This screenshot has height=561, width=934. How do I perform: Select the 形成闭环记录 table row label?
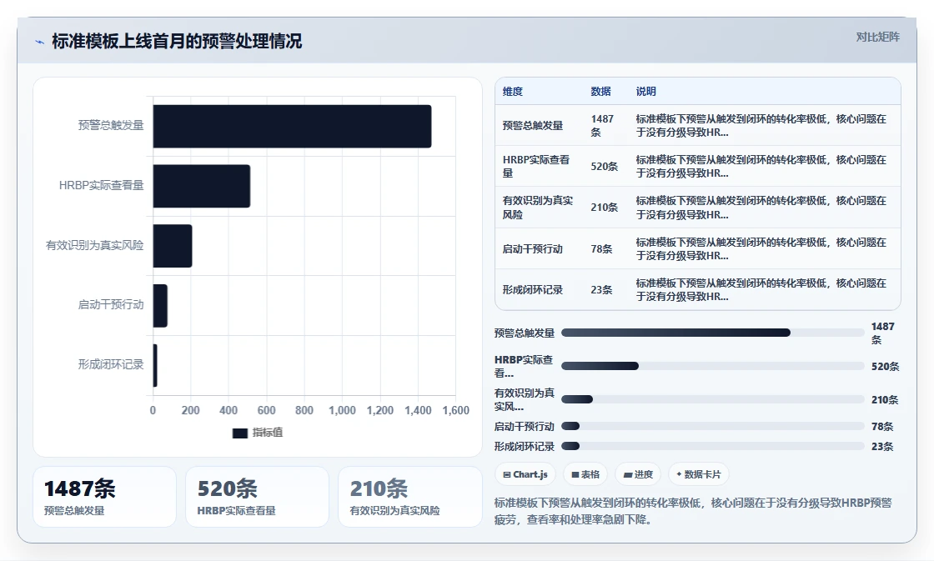pos(533,289)
